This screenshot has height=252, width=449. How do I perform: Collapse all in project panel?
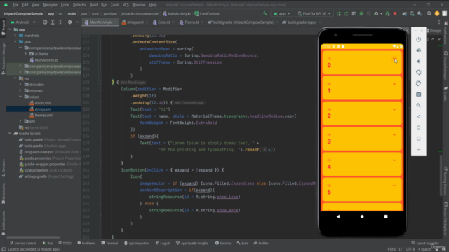(60, 22)
